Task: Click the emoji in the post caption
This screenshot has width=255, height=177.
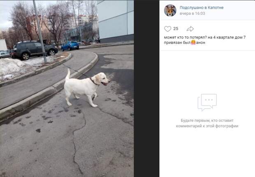Action: (193, 43)
